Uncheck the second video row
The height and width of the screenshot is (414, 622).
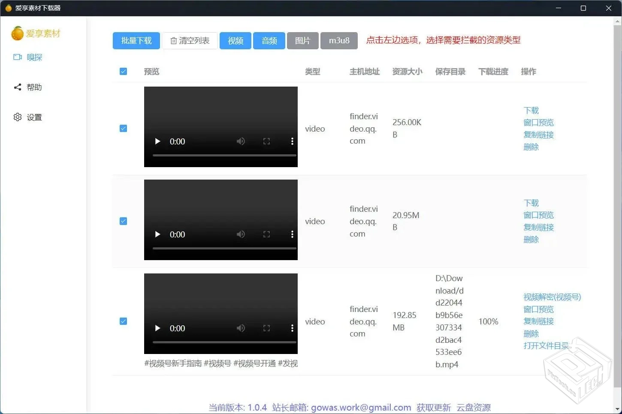point(123,221)
